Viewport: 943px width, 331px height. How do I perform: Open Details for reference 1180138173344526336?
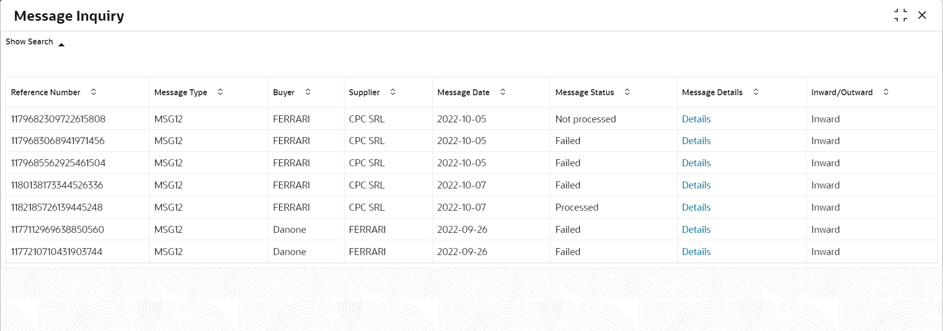point(696,185)
